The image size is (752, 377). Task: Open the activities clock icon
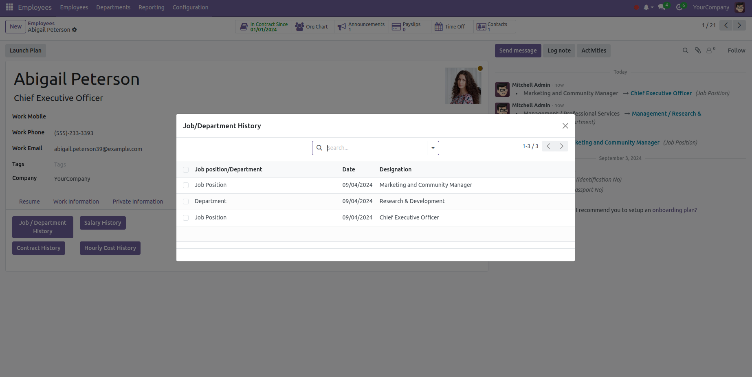(679, 7)
